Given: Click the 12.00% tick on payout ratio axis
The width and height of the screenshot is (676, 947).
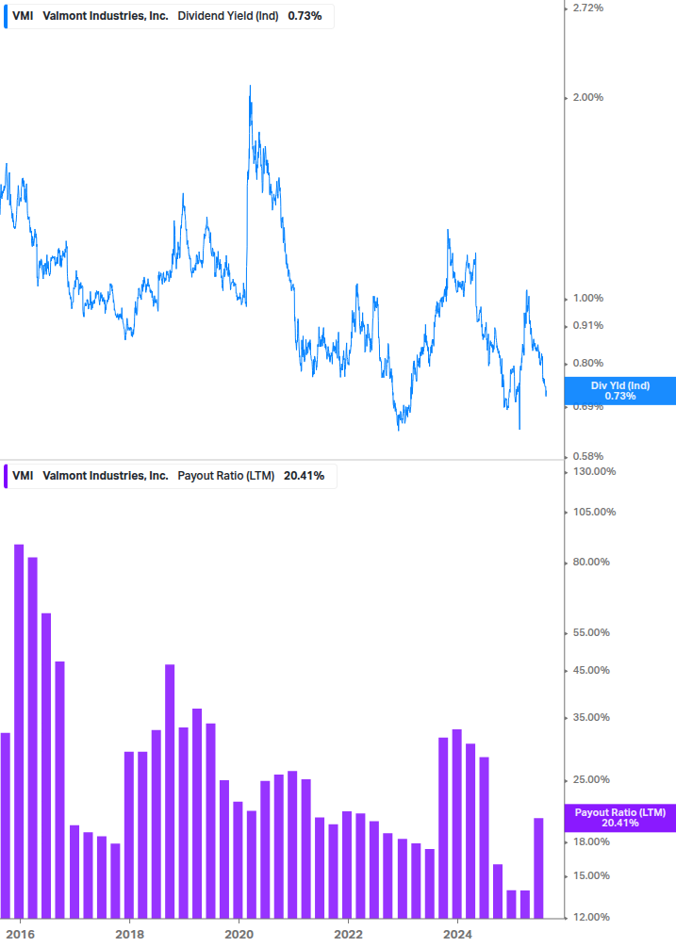Looking at the screenshot, I should tap(591, 917).
